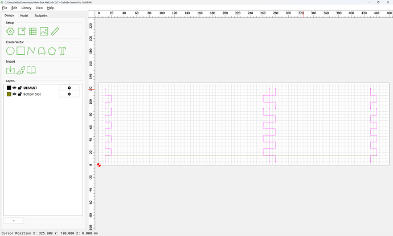Open Job Setup gear icon
This screenshot has height=236, width=393.
tap(10, 31)
